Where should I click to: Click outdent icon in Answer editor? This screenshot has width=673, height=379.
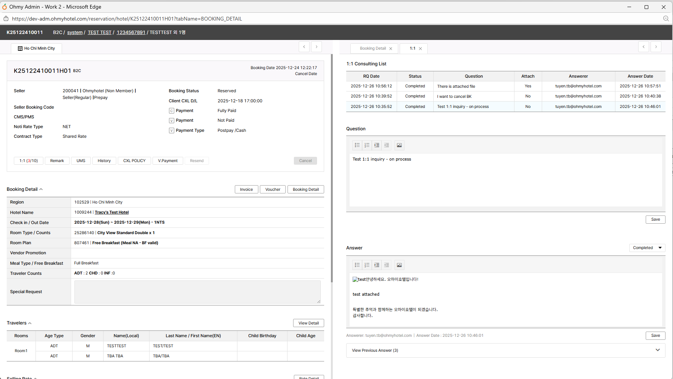click(386, 265)
